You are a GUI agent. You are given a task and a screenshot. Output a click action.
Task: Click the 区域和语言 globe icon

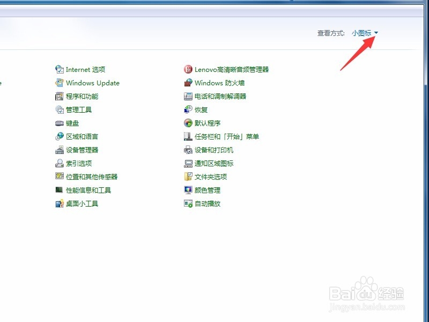(60, 136)
